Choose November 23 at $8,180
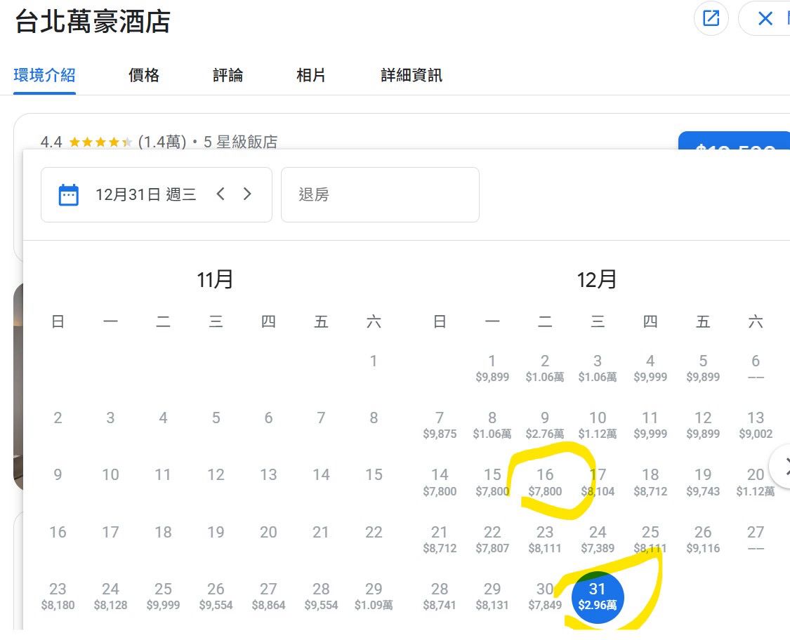 (58, 596)
